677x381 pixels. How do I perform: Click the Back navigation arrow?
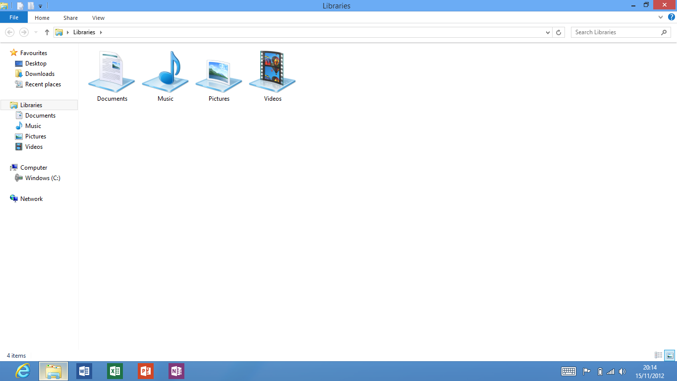(x=9, y=32)
